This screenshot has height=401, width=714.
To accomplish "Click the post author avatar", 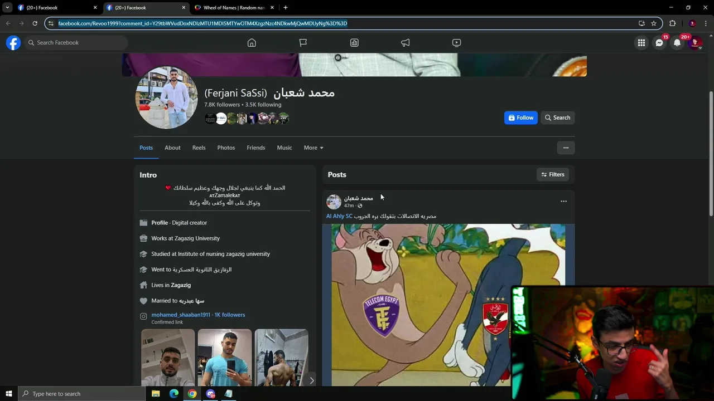I will (x=334, y=202).
